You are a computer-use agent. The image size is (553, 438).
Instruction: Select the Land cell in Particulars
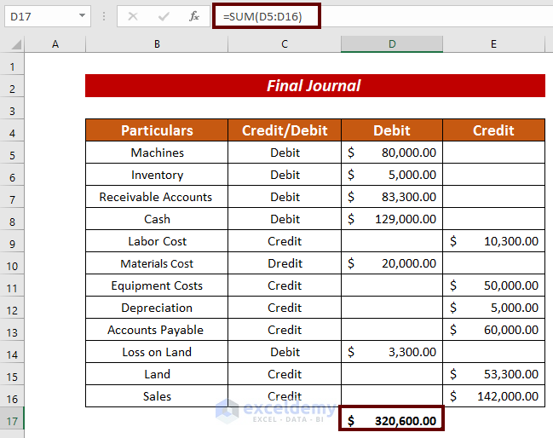coord(157,374)
